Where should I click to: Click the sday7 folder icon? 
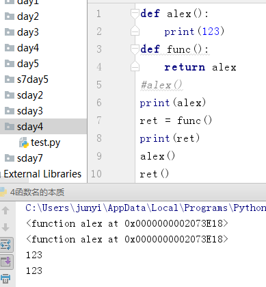click(10, 158)
